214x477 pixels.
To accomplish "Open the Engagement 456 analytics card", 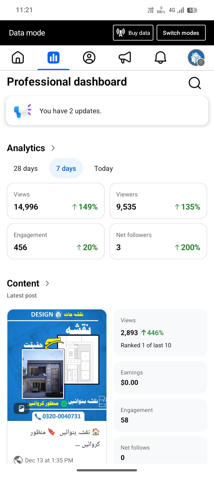I will (x=56, y=241).
